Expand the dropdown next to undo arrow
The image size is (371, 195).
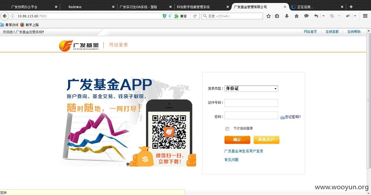(x=323, y=16)
